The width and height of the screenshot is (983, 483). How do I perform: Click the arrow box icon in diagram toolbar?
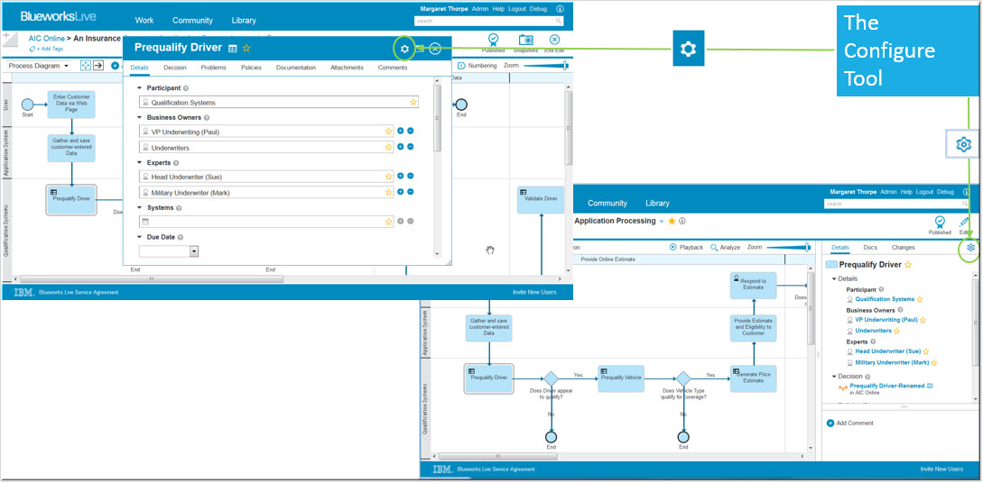[x=98, y=66]
